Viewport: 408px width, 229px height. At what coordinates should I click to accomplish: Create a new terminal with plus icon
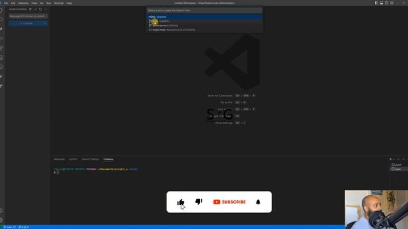(390, 159)
